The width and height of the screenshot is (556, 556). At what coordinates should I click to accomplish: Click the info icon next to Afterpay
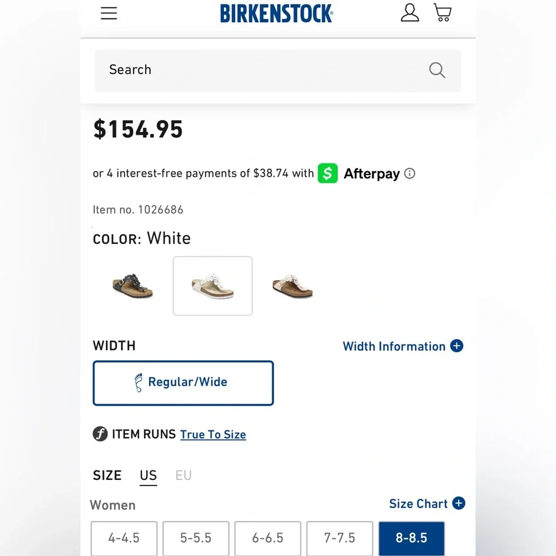[410, 173]
